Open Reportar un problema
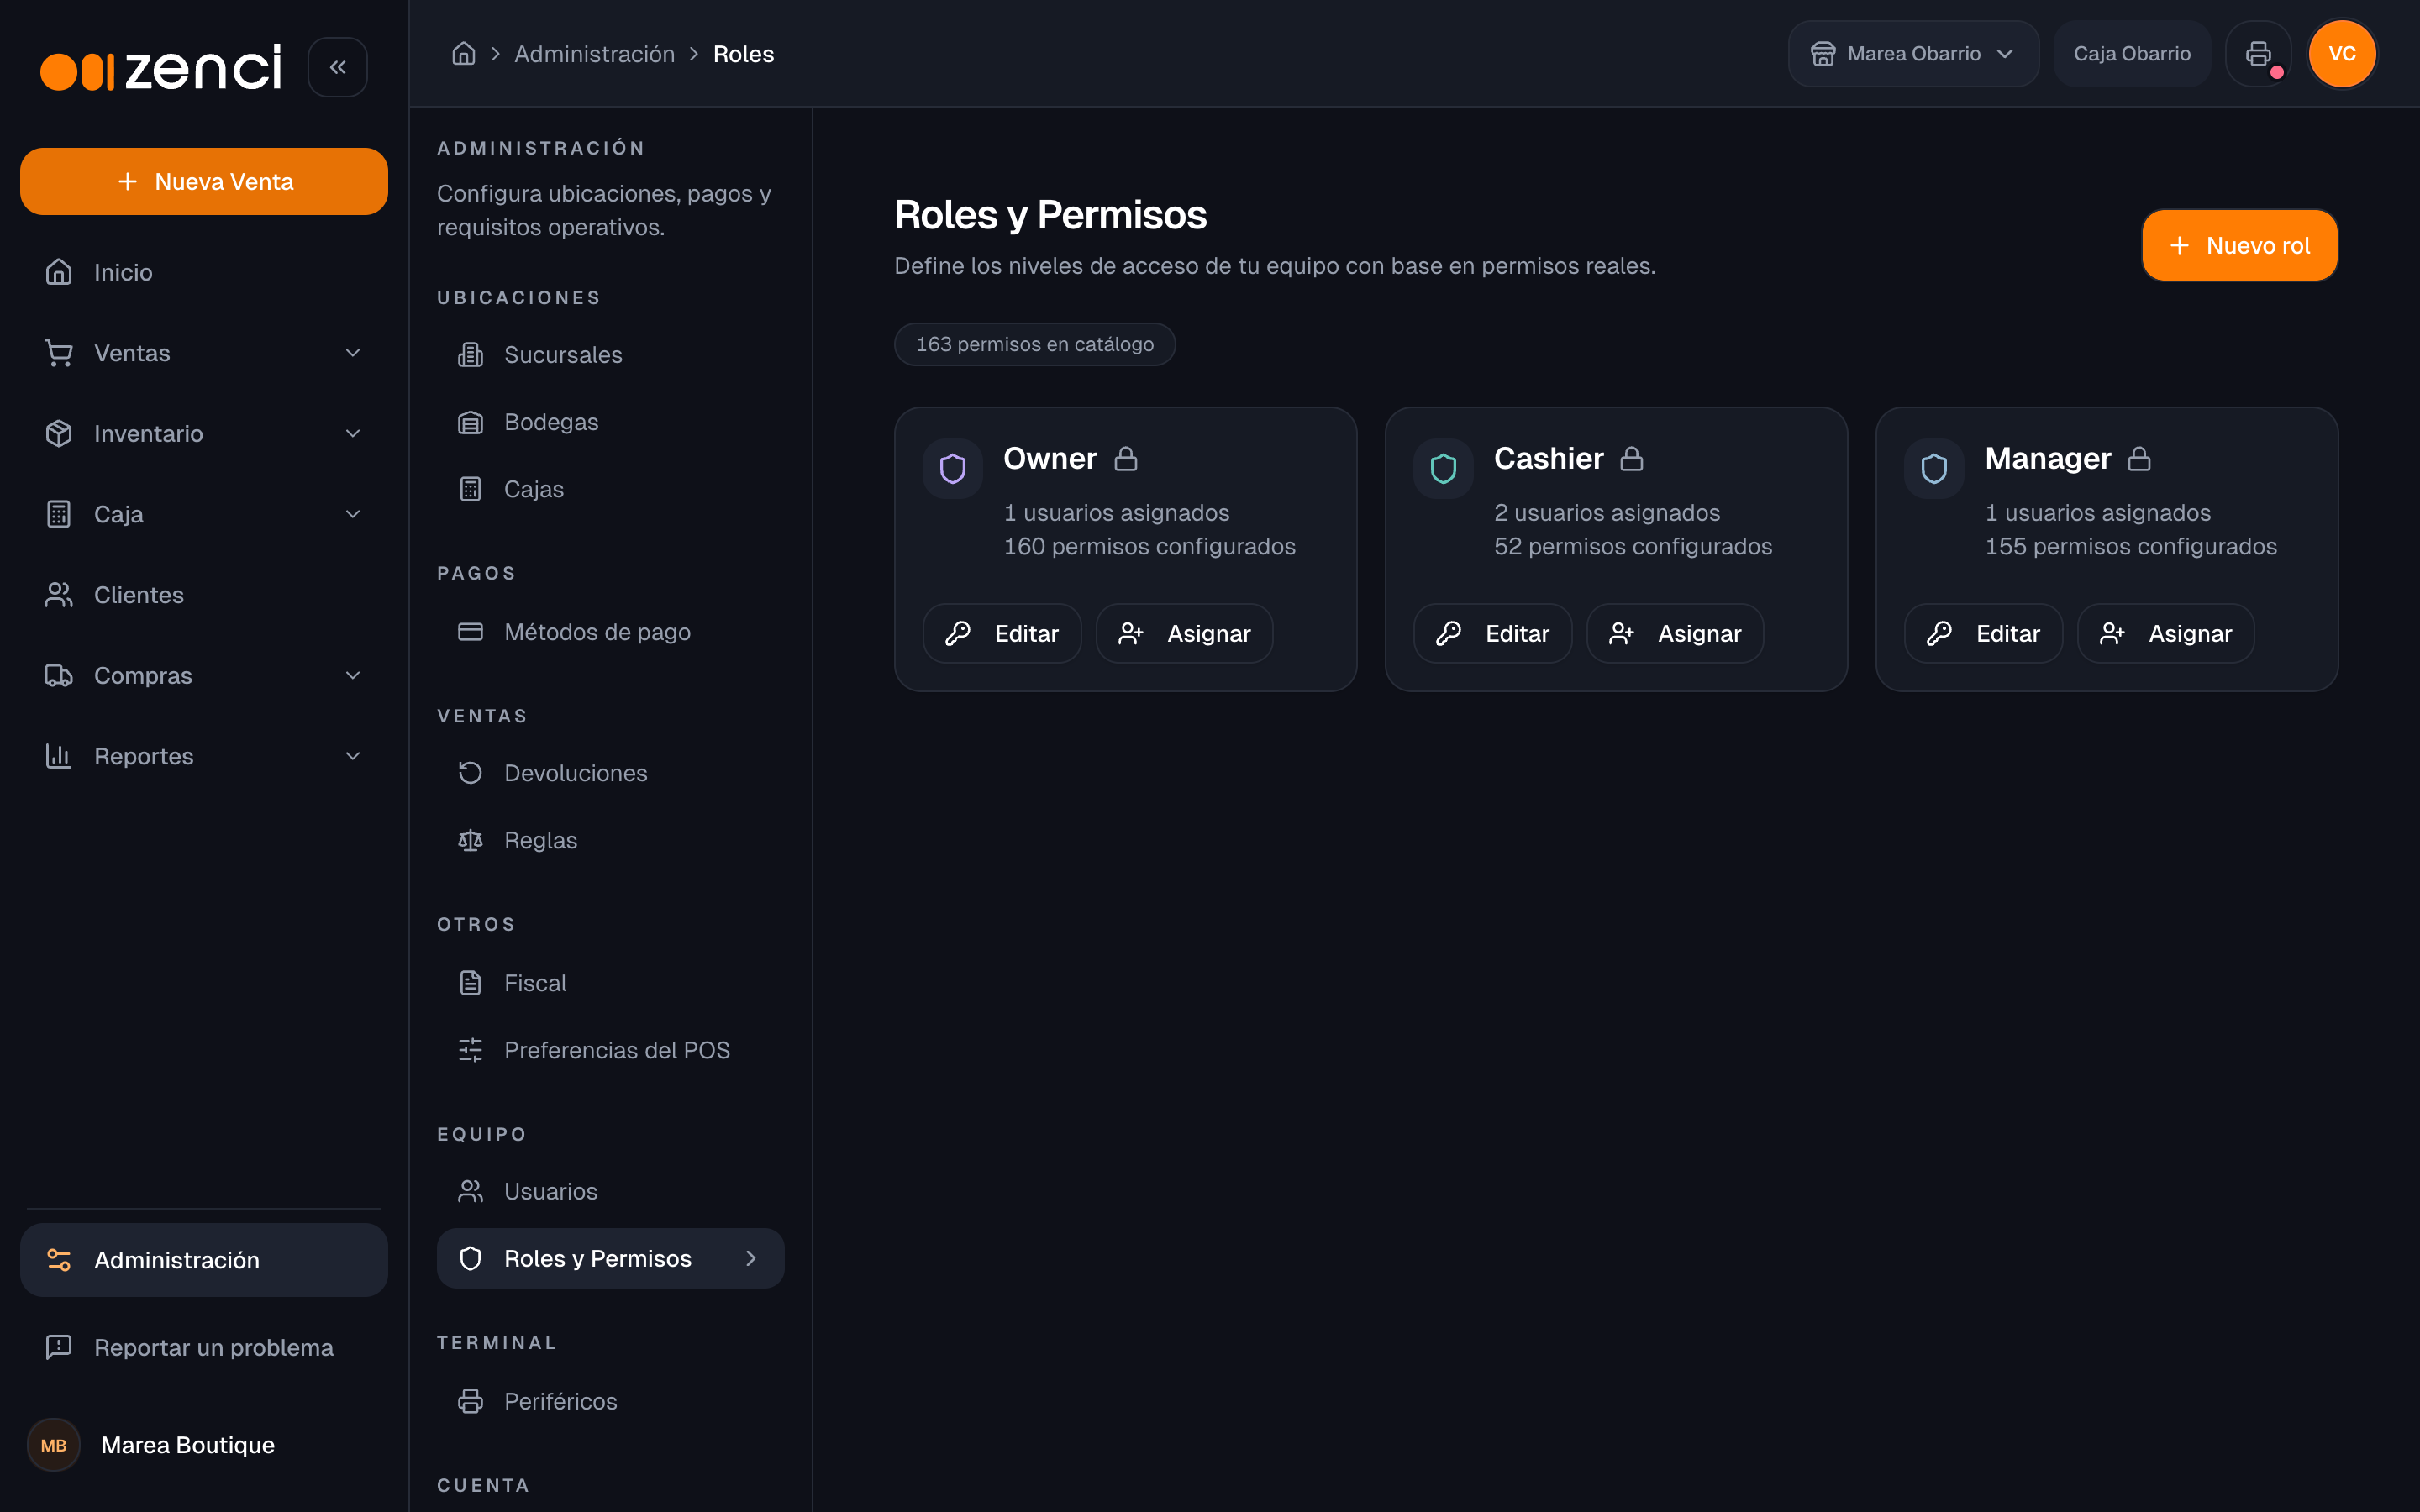2420x1512 pixels. (204, 1347)
